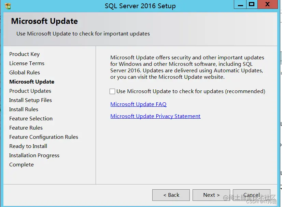
Task: Select the Ready to Install step
Action: click(28, 146)
